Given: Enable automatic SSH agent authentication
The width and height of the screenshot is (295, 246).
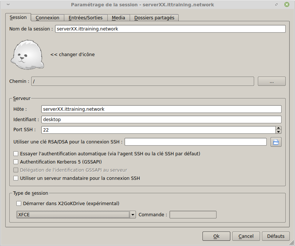Looking at the screenshot, I should click(x=16, y=153).
